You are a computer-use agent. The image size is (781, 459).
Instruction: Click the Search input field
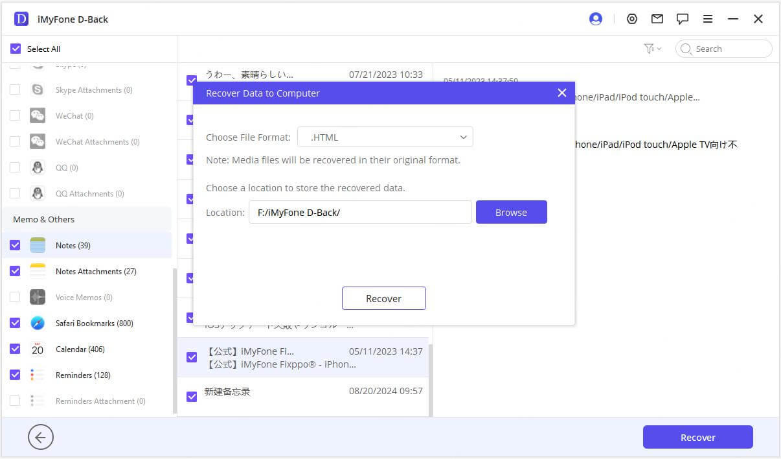tap(724, 49)
